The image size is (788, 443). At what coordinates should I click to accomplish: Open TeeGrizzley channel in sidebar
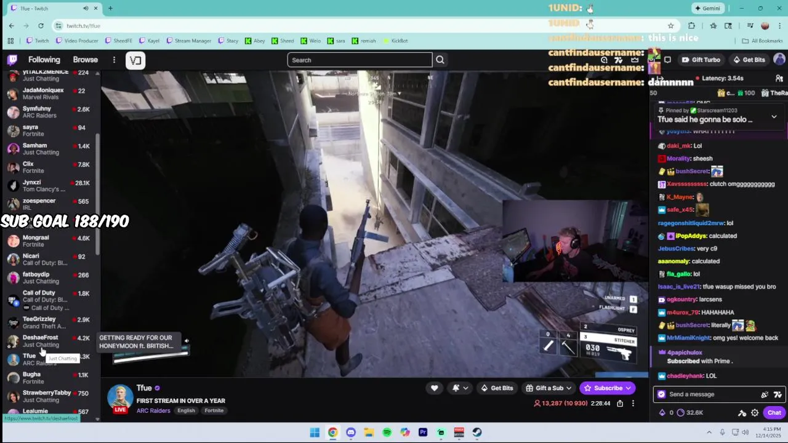pos(49,322)
